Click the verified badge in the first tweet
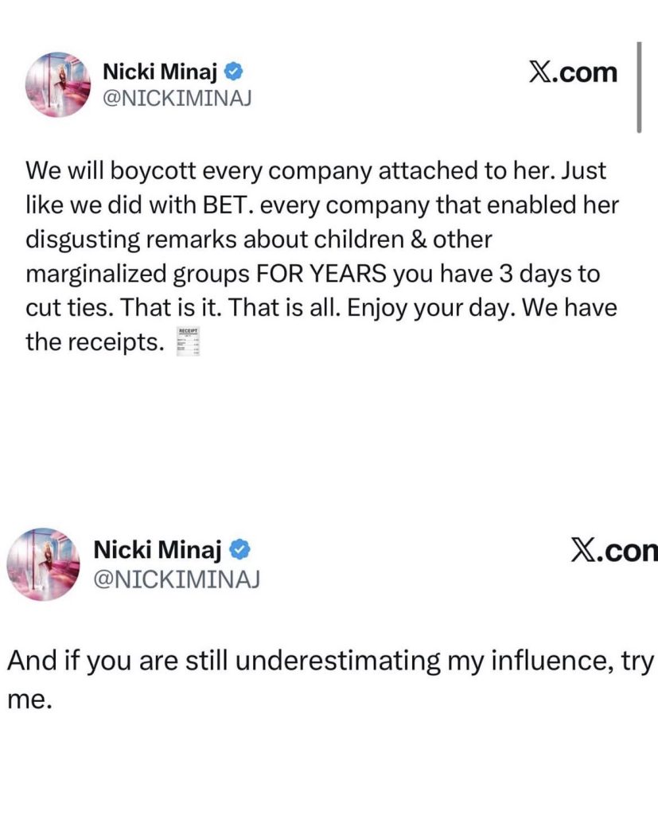 [x=233, y=72]
